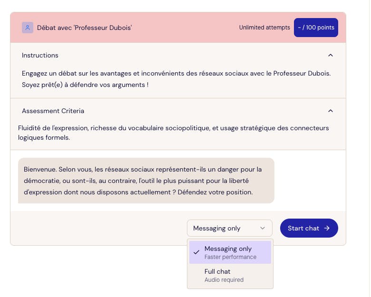Click the Débat avec 'Professeur Dubois' title
371x297 pixels.
pyautogui.click(x=84, y=28)
